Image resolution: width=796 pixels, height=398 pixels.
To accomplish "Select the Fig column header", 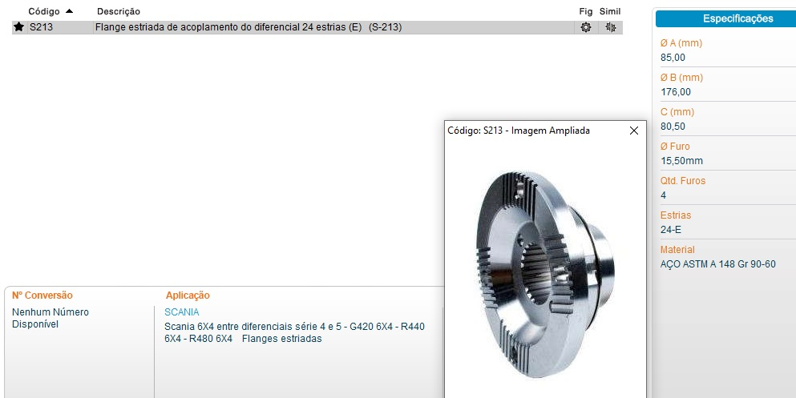I will tap(586, 11).
